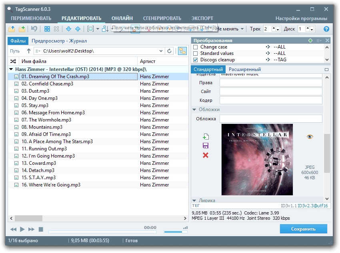The image size is (340, 253).
Task: Collapse the Лирика section
Action: [194, 200]
